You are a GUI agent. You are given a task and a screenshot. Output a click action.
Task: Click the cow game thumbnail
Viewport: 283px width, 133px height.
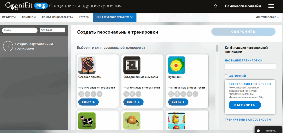pos(87,121)
